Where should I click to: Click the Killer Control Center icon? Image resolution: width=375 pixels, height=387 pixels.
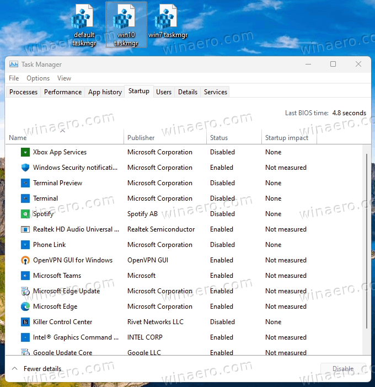(25, 322)
